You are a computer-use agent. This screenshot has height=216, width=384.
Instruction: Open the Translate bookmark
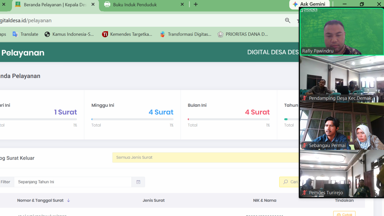pos(25,34)
